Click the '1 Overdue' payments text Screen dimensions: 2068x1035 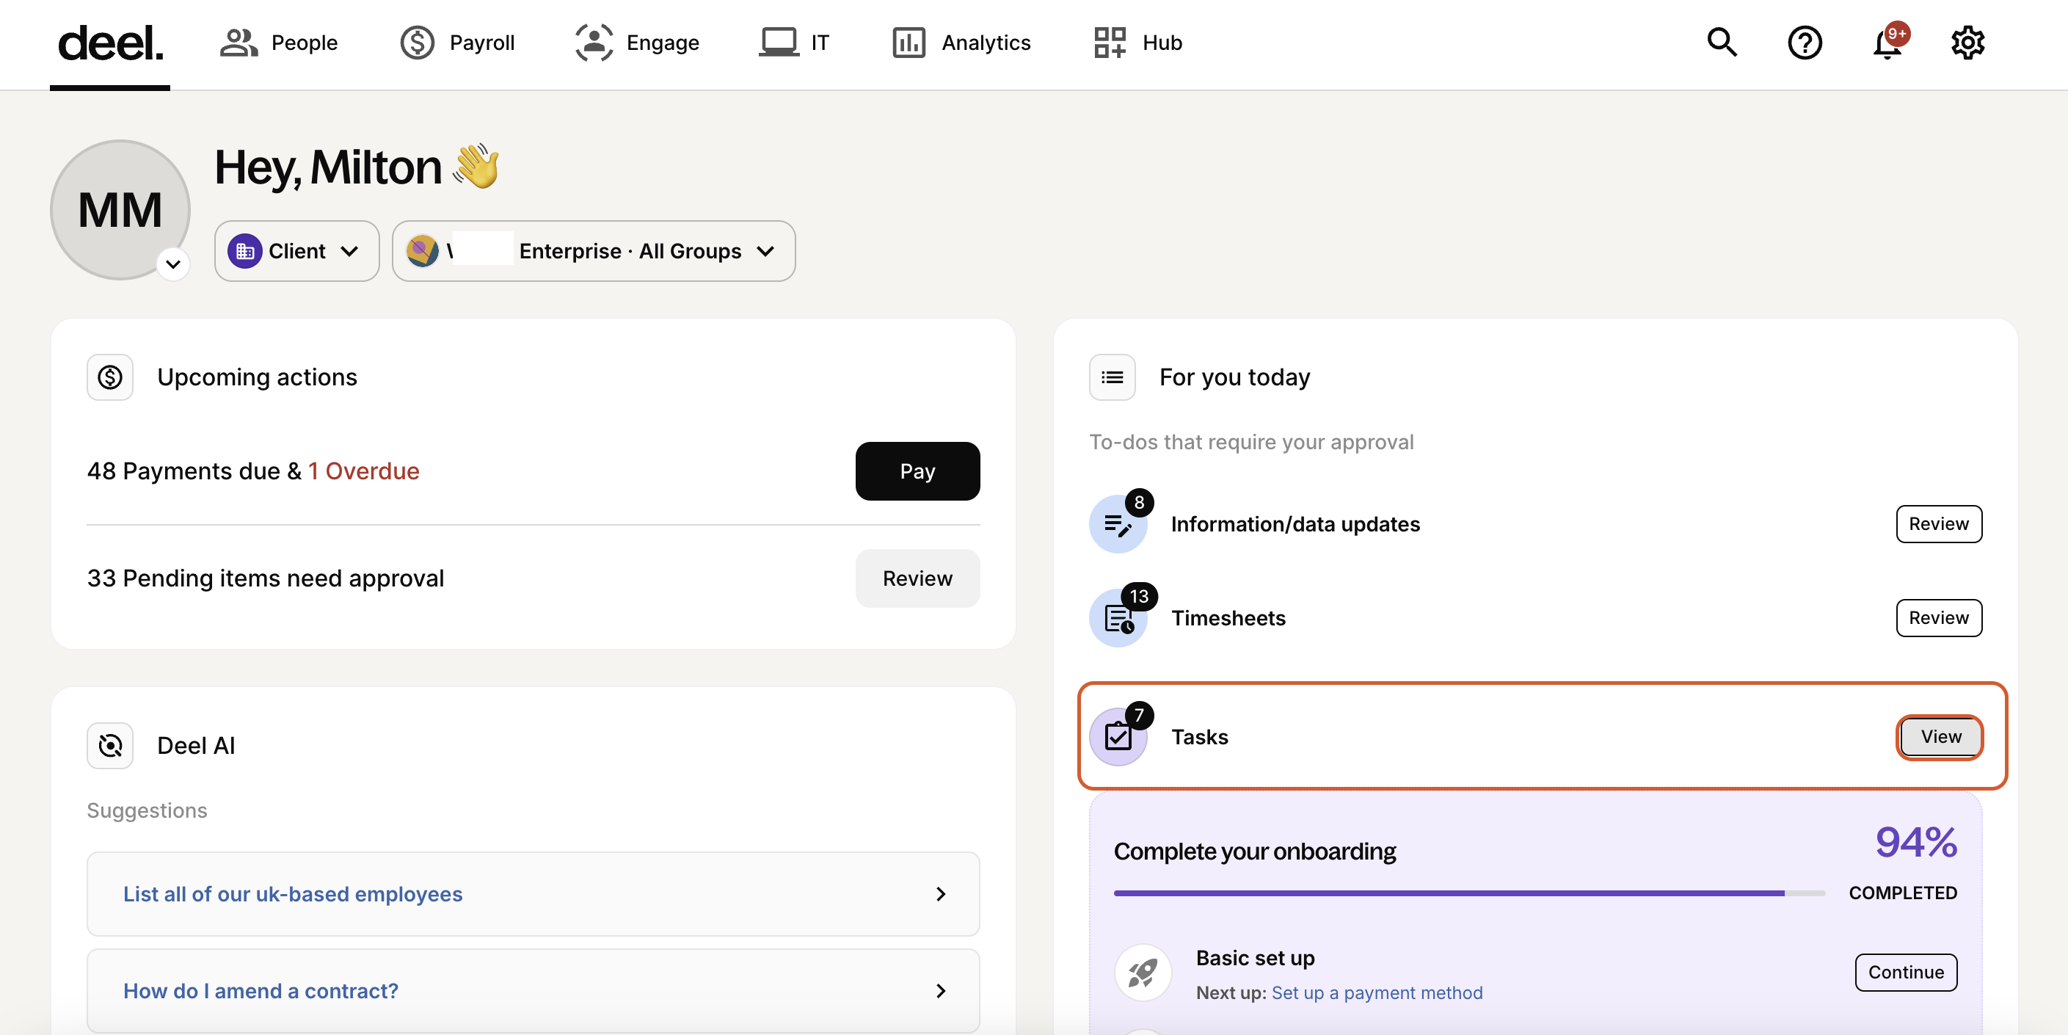click(364, 471)
